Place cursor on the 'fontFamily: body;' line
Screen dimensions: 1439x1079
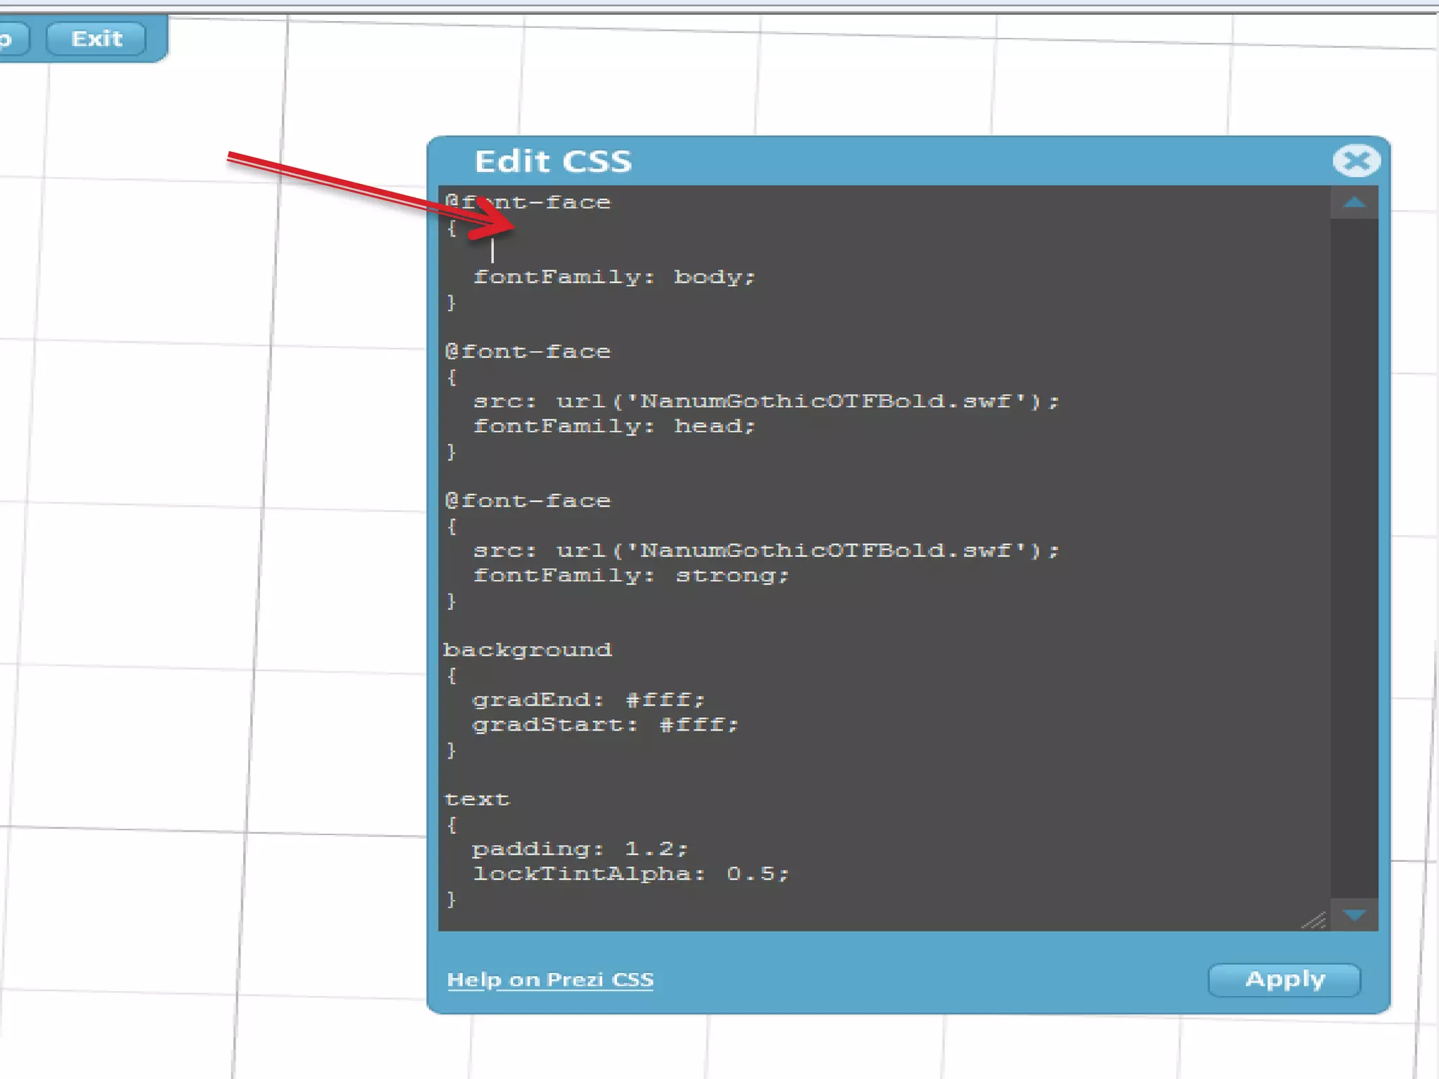coord(613,277)
